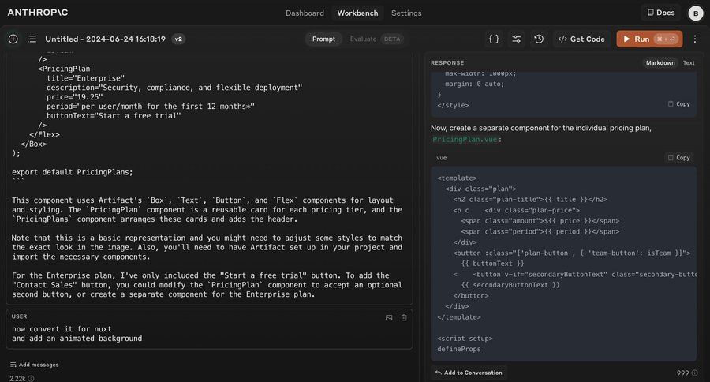Click the PricingPlan.vue inline code text

point(465,140)
